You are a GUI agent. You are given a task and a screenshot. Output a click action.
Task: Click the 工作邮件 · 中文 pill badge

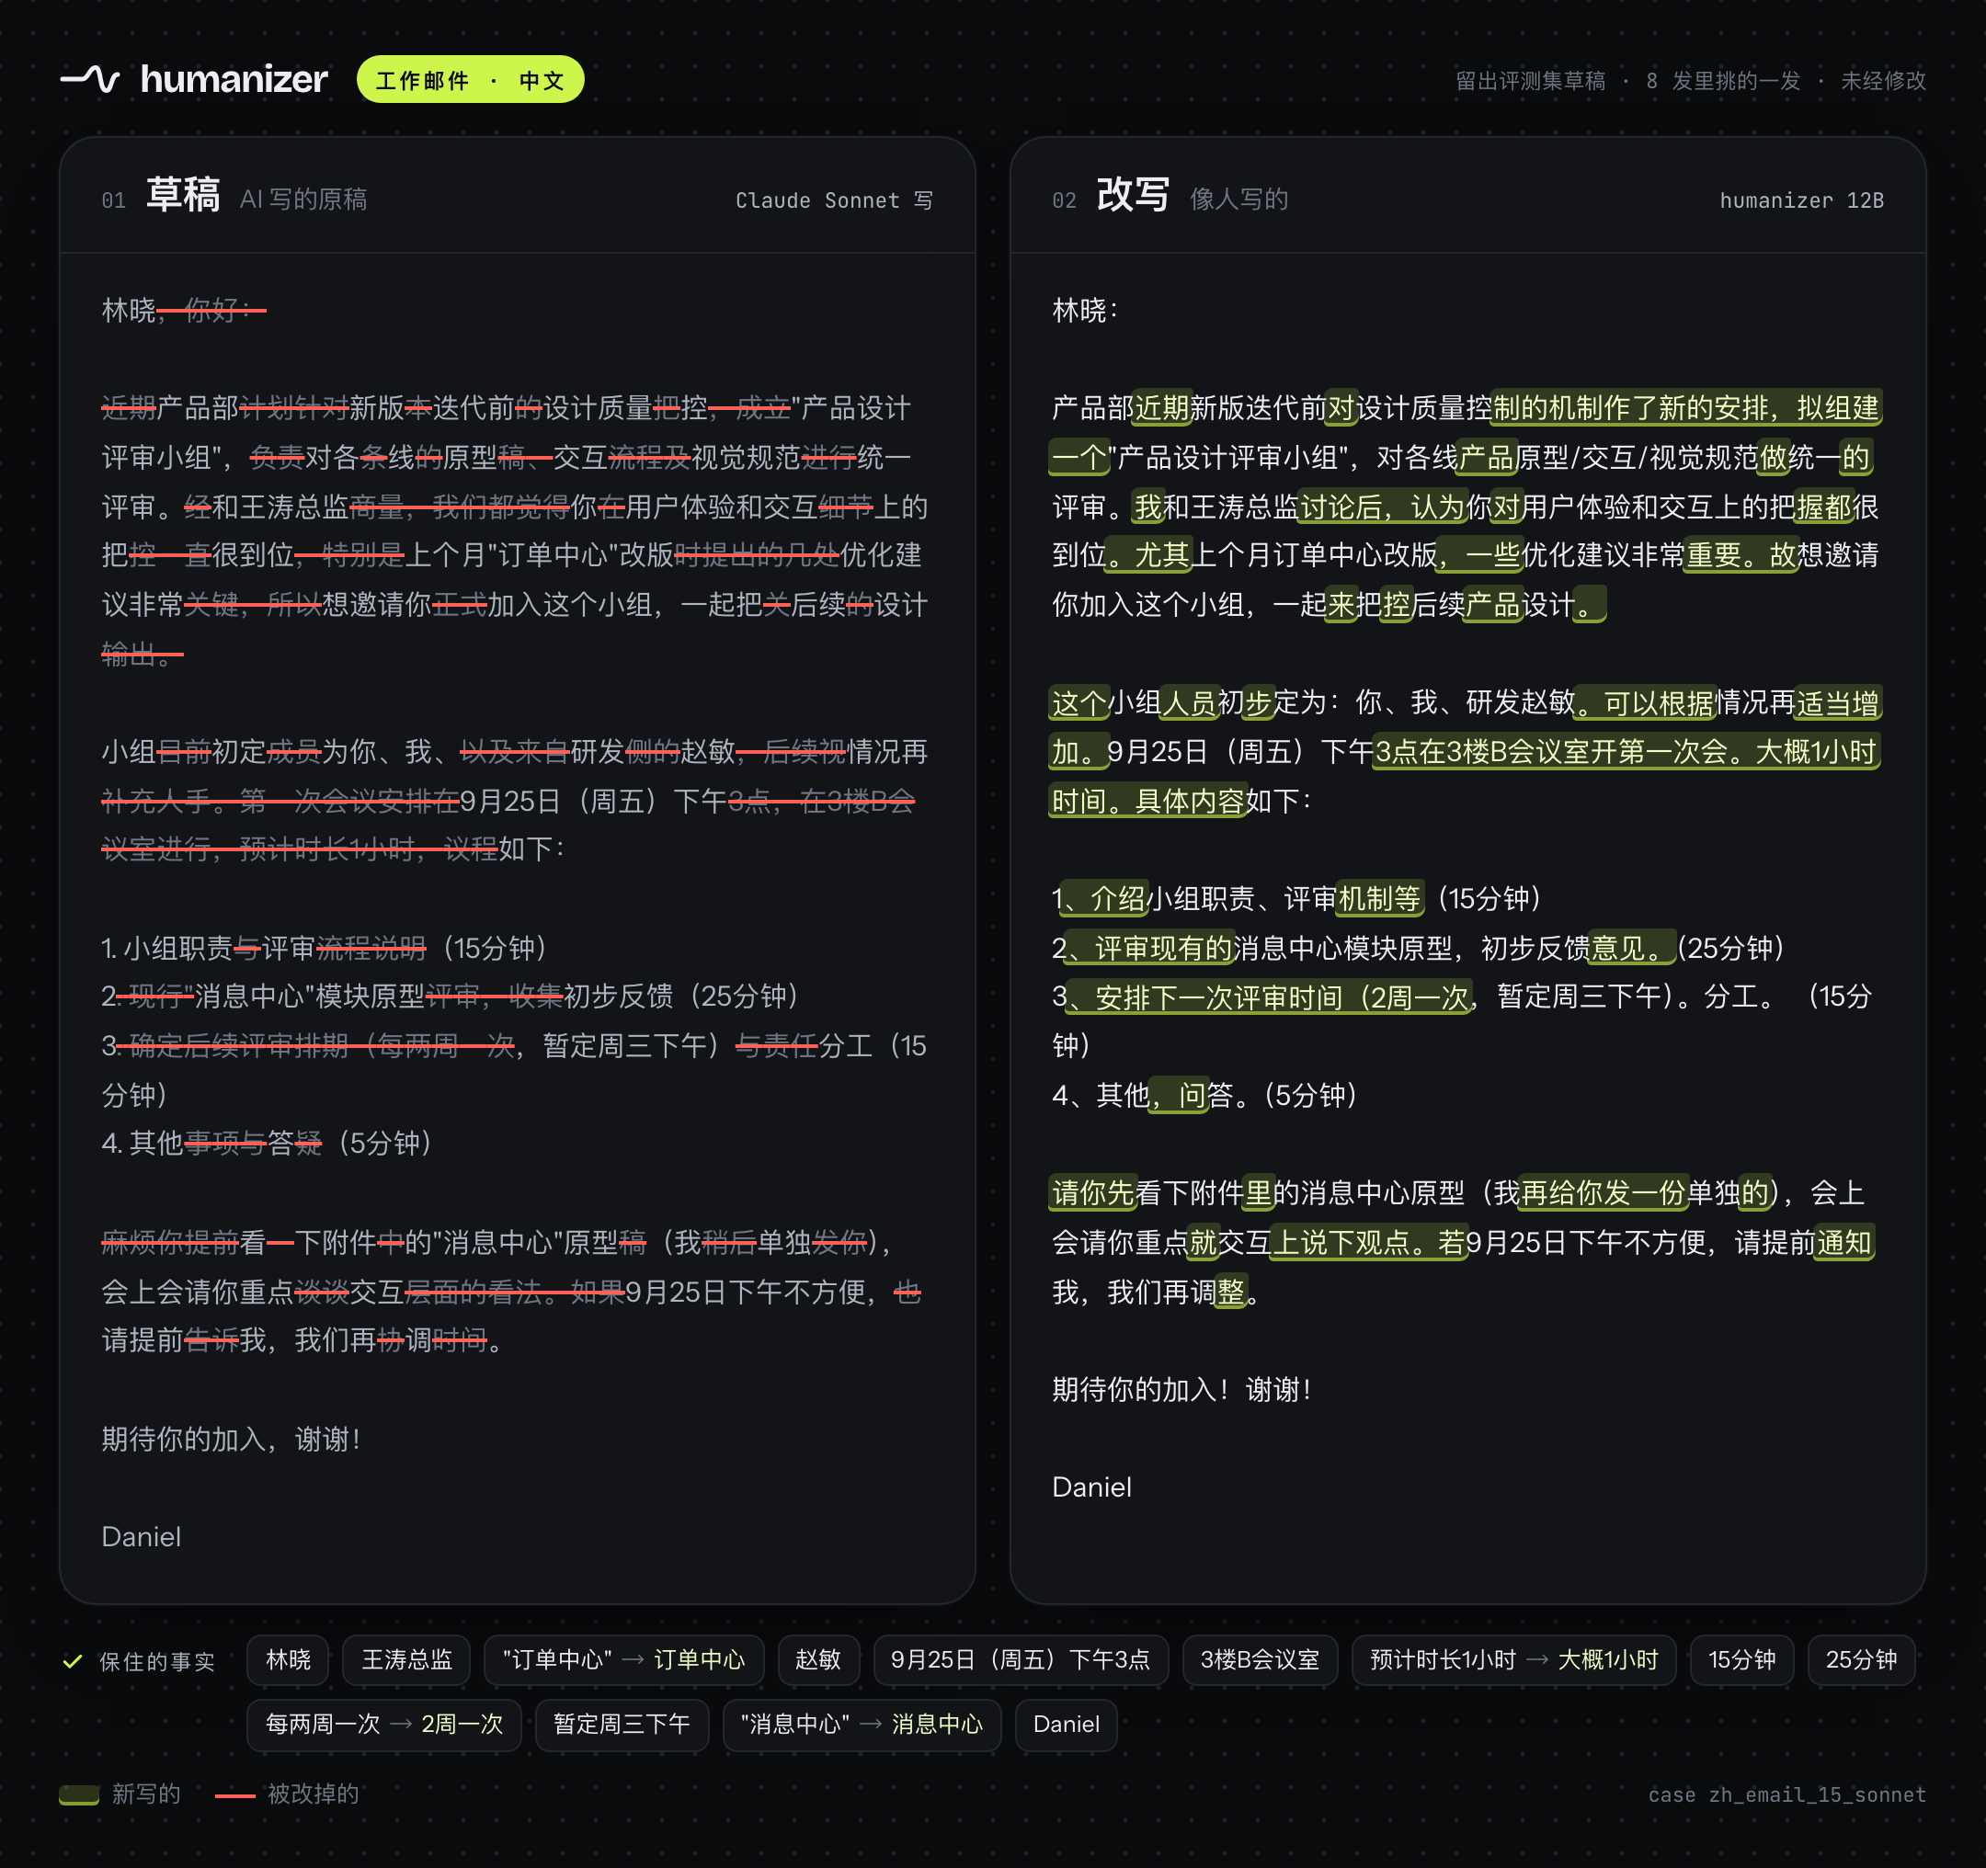(x=471, y=80)
